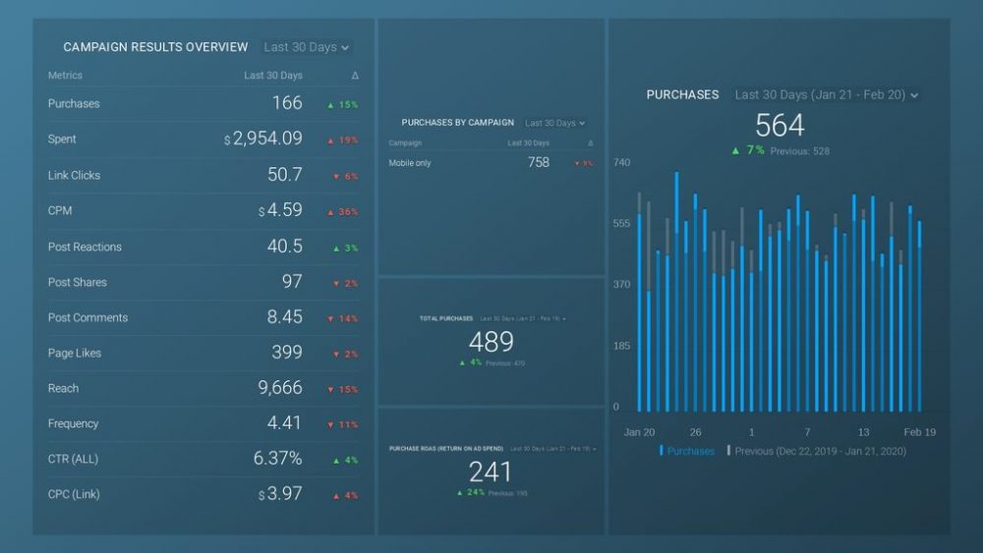Click the green up arrow next to CTR 4%

pyautogui.click(x=335, y=460)
